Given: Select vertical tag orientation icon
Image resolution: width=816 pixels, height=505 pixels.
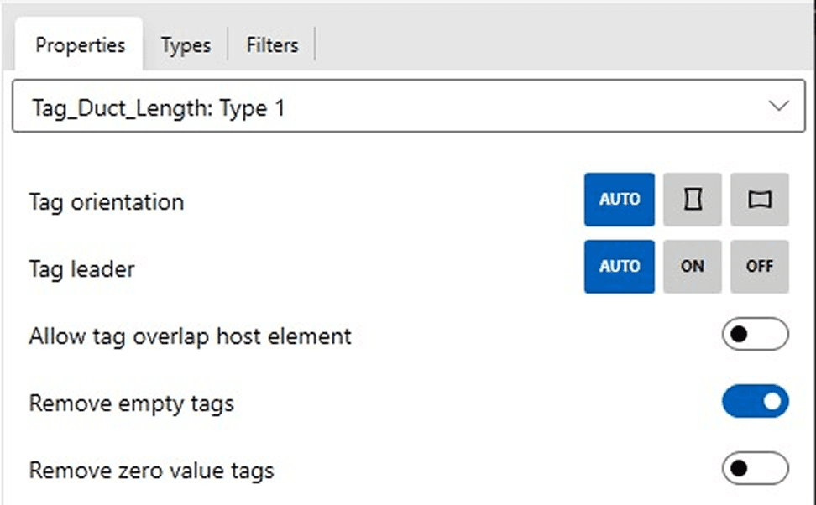Looking at the screenshot, I should [692, 200].
